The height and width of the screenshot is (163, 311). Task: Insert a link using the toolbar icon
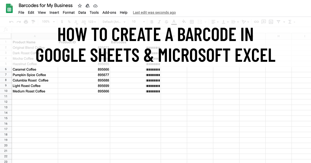[x=256, y=22]
